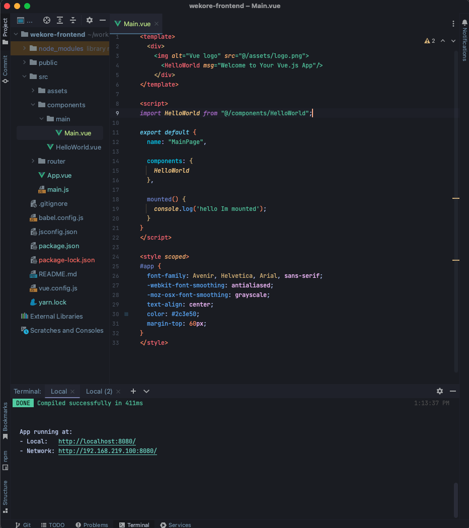Click the warnings indicator showing 2
The height and width of the screenshot is (528, 469).
[430, 41]
